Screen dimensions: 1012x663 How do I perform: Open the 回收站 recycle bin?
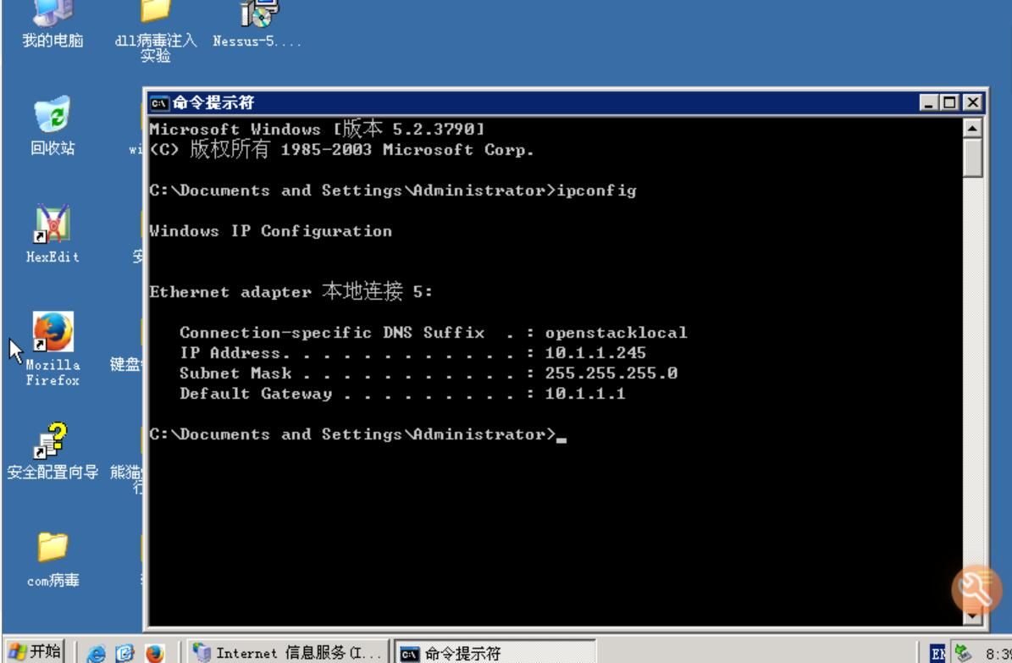pyautogui.click(x=53, y=125)
